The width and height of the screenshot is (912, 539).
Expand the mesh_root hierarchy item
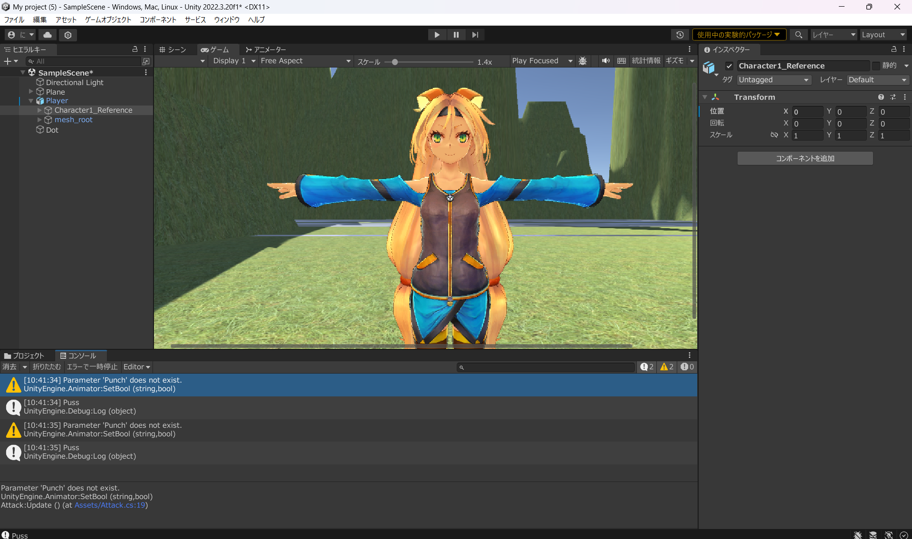point(40,119)
